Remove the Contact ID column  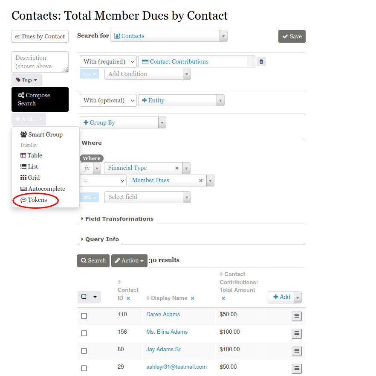click(x=128, y=298)
